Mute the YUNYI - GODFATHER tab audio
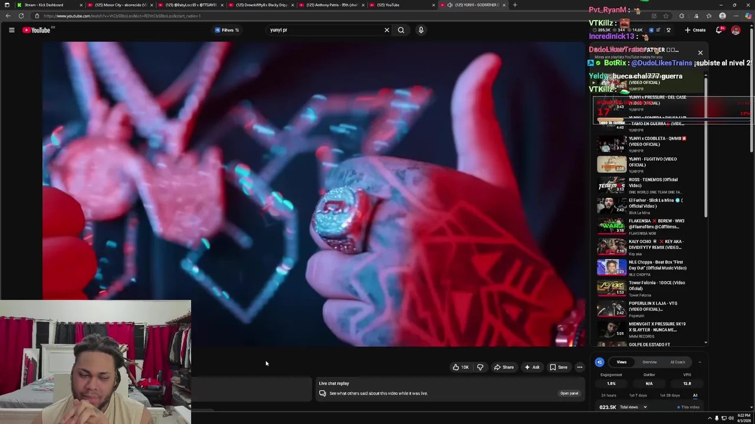Image resolution: width=755 pixels, height=424 pixels. click(x=449, y=5)
